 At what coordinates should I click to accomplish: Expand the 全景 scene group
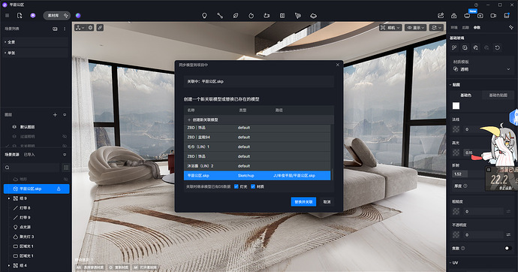tap(5, 42)
